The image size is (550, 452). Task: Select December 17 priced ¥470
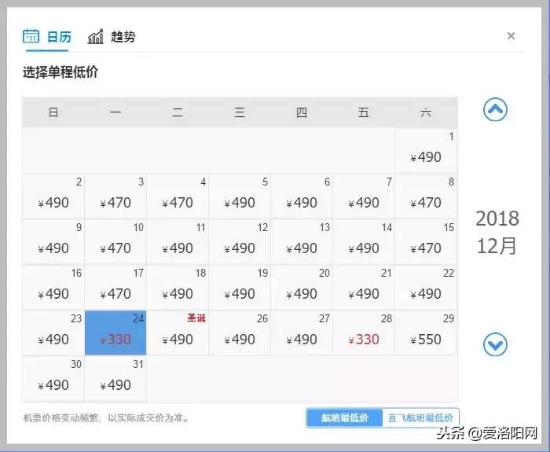115,288
